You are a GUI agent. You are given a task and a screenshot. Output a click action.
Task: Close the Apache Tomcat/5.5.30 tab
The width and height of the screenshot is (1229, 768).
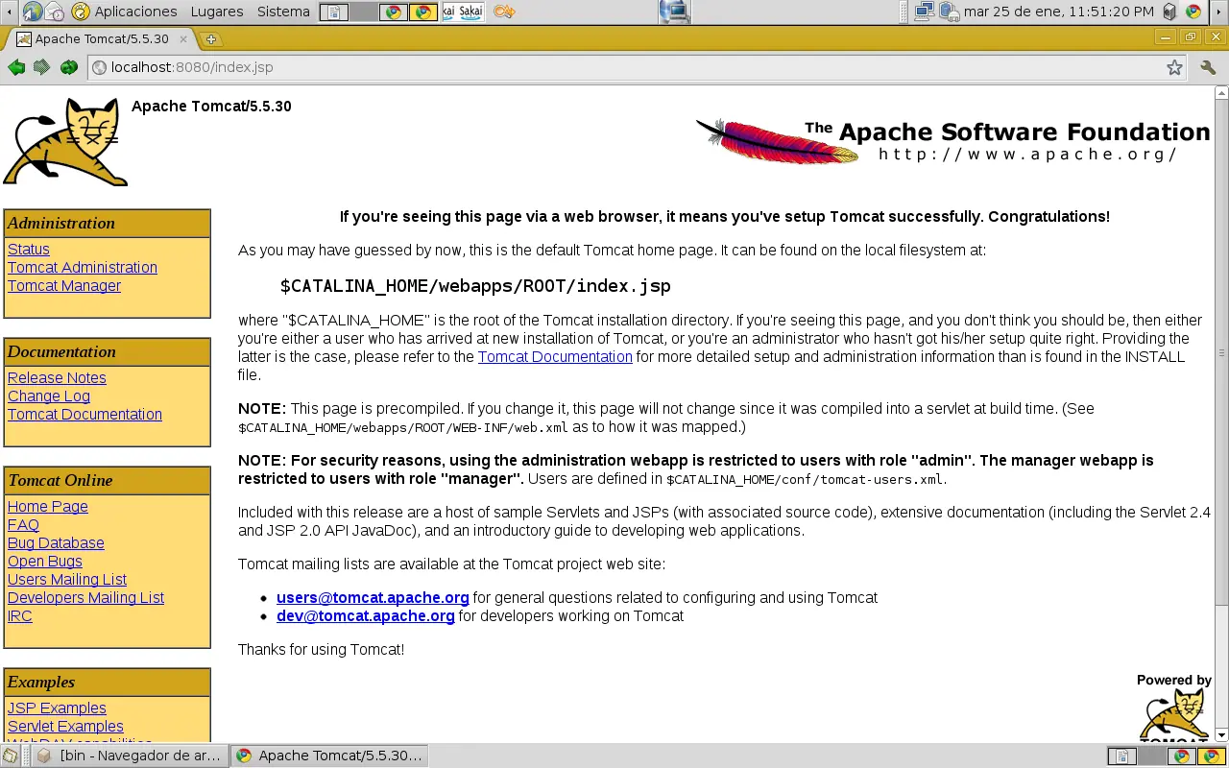183,39
